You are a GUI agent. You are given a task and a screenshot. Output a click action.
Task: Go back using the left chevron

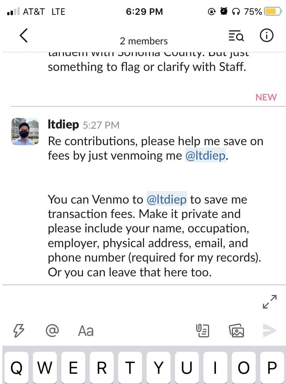[x=23, y=36]
